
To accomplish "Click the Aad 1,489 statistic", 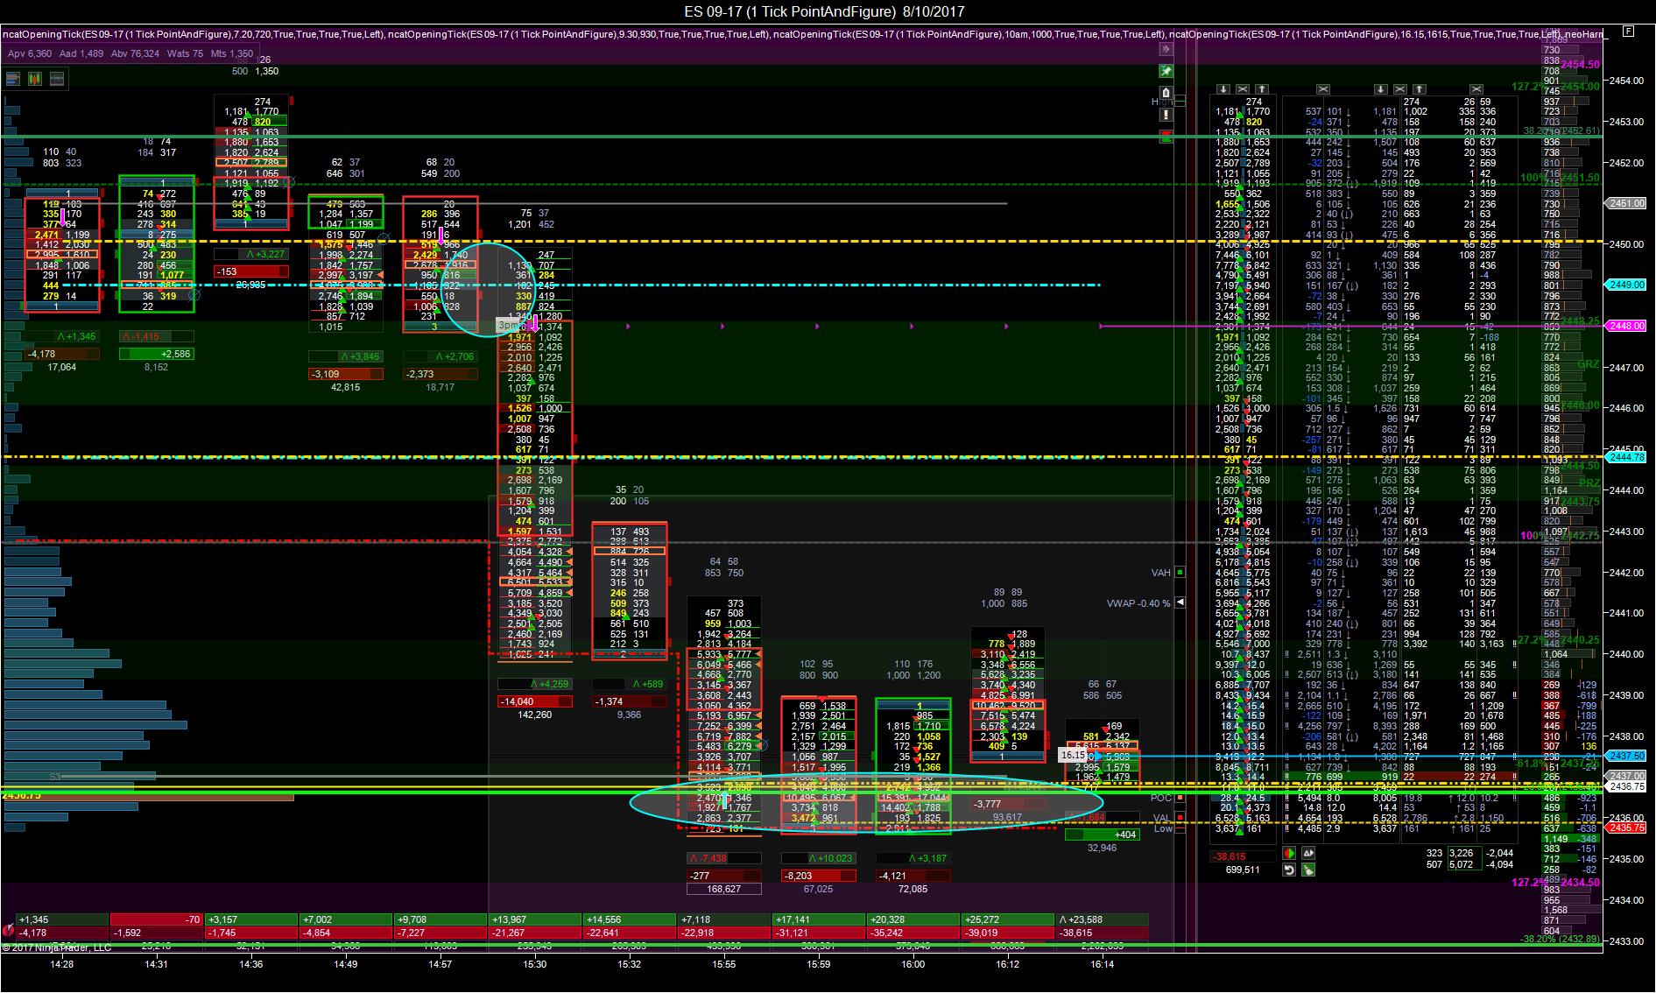I will (x=81, y=53).
